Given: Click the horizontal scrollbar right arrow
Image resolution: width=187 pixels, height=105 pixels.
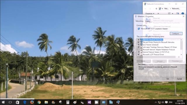Looking at the screenshot, I should (x=179, y=57).
